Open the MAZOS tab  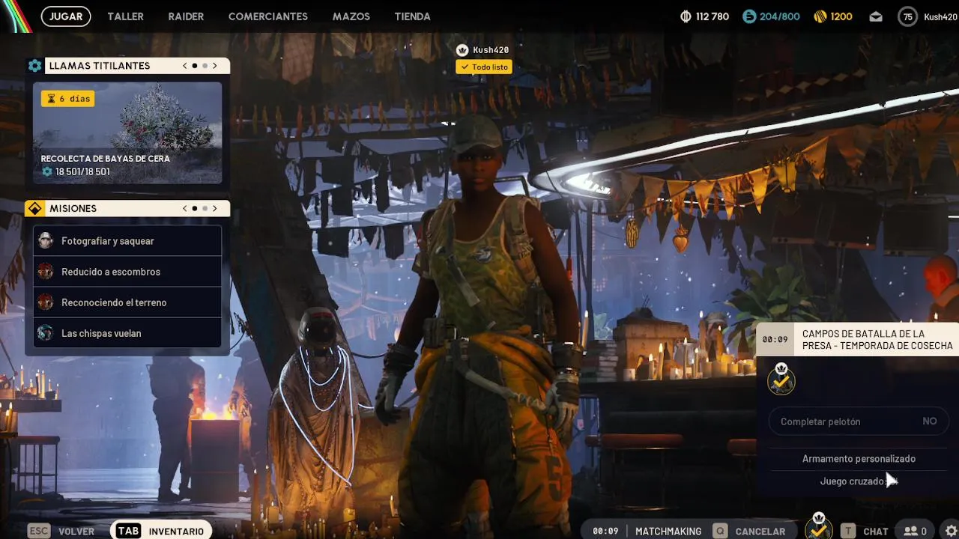point(351,16)
